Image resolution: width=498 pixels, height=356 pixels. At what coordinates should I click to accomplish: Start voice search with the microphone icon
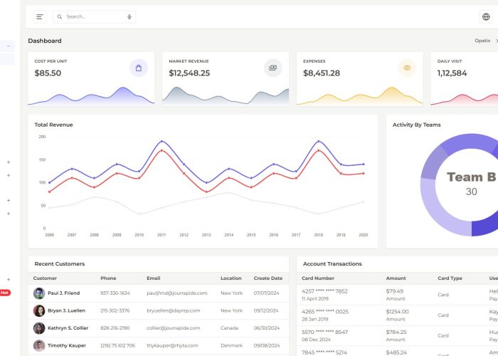pos(129,17)
